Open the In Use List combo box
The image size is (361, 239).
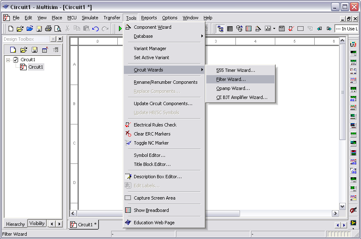click(346, 29)
